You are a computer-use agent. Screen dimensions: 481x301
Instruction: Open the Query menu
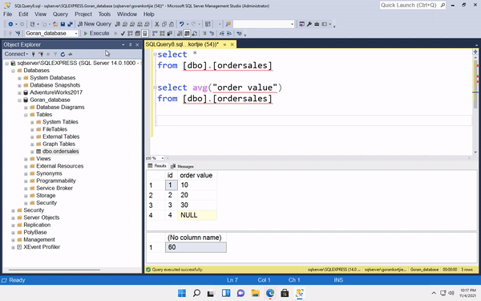tap(60, 14)
